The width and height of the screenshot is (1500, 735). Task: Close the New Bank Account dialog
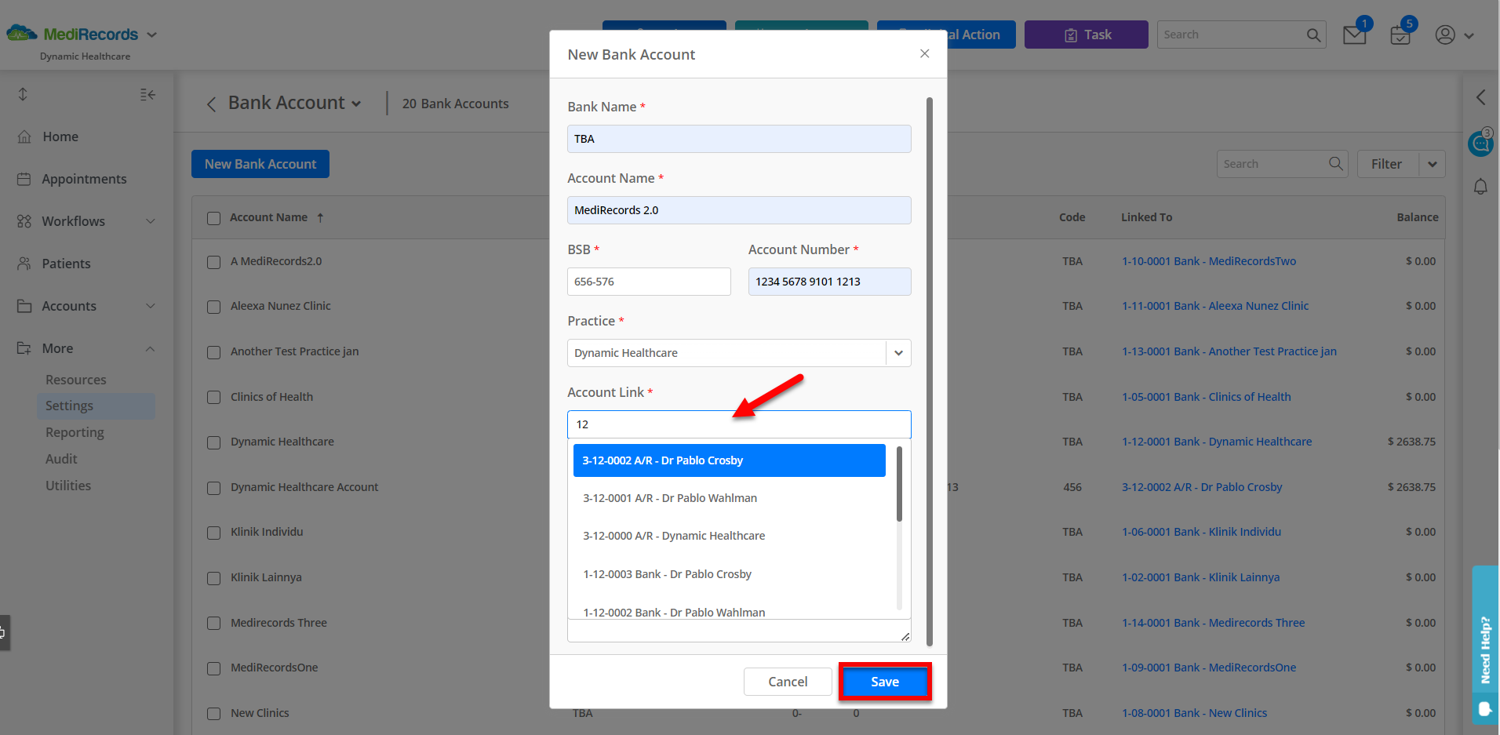[x=925, y=53]
